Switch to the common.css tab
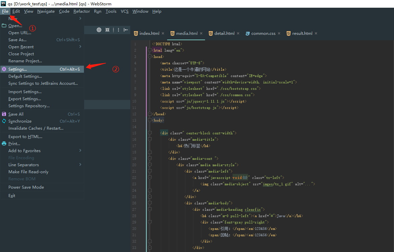Viewport: 394px width, 252px height. click(x=263, y=34)
